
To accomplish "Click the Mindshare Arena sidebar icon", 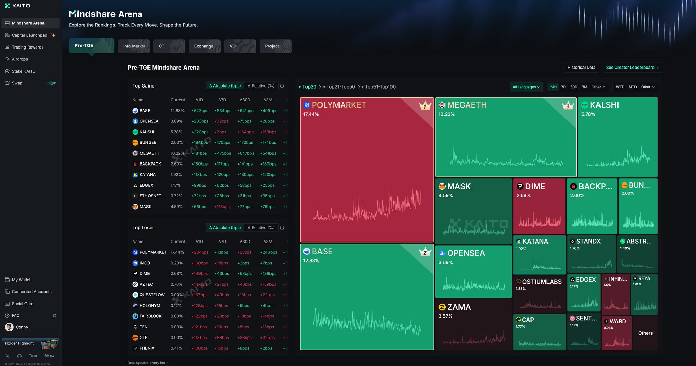I will click(7, 23).
